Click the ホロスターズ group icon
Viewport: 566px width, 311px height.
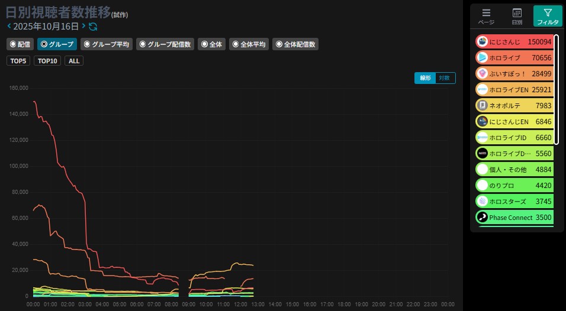(483, 202)
